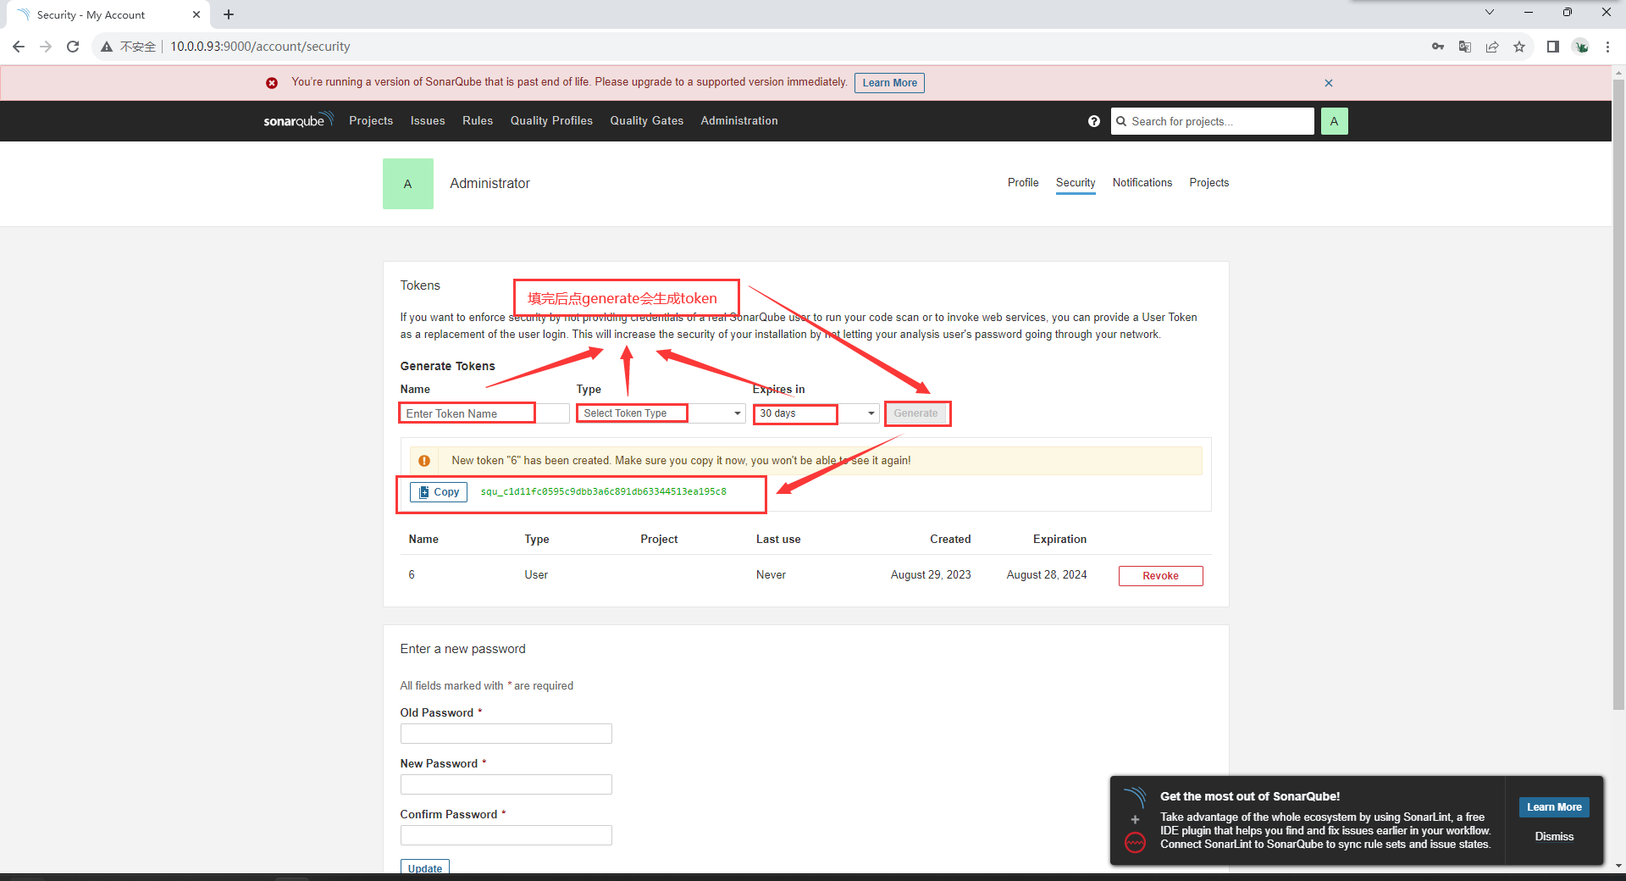Open the Administration page
The image size is (1626, 881).
[x=739, y=121]
